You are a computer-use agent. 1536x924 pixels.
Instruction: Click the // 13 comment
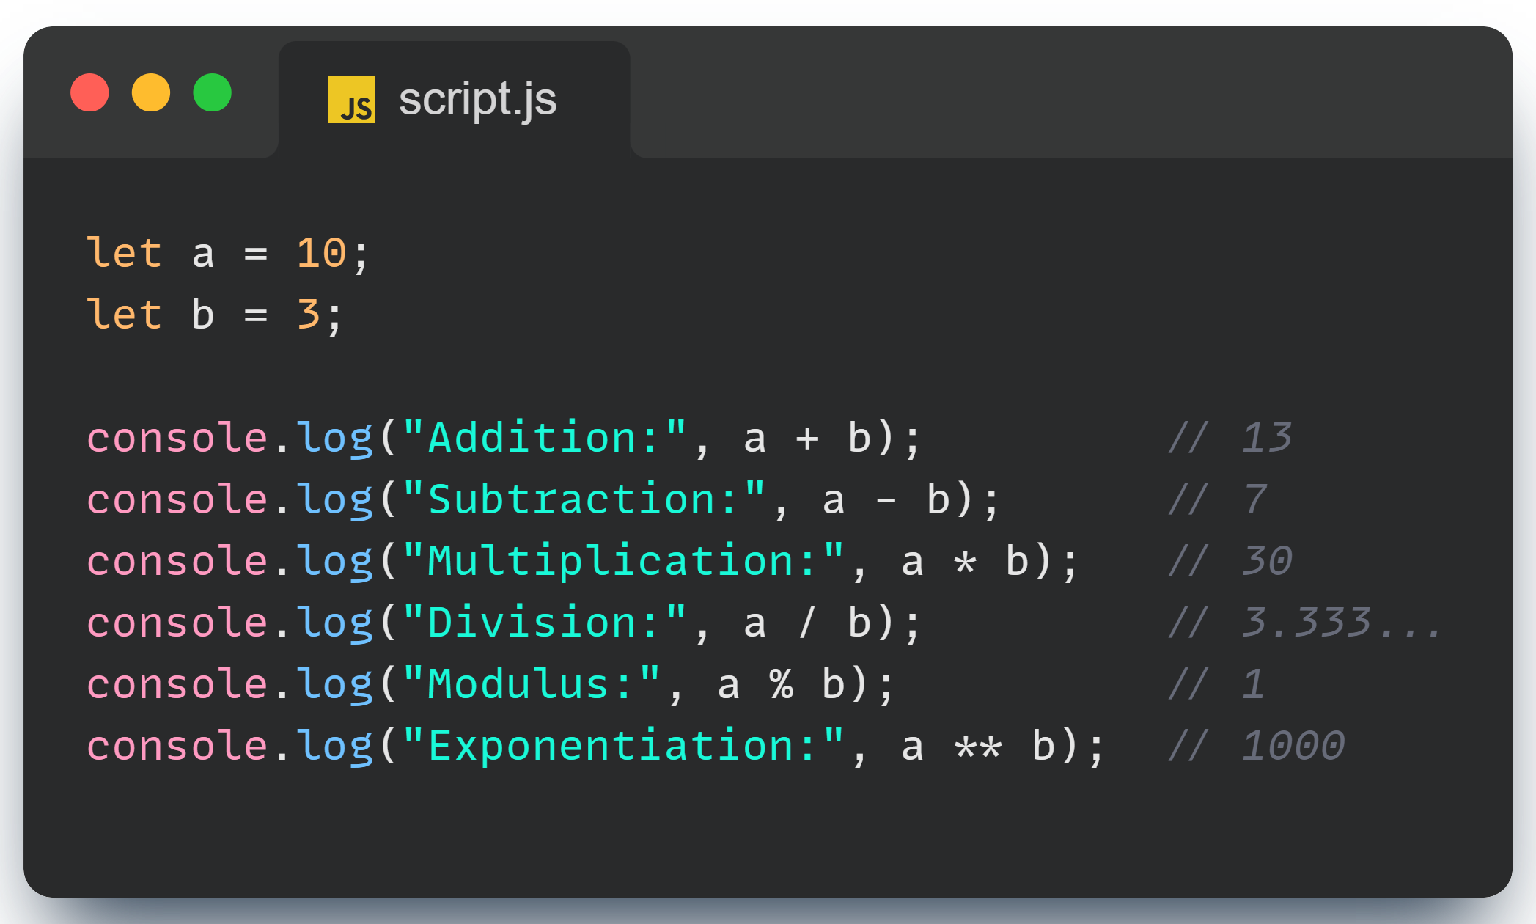(1230, 438)
